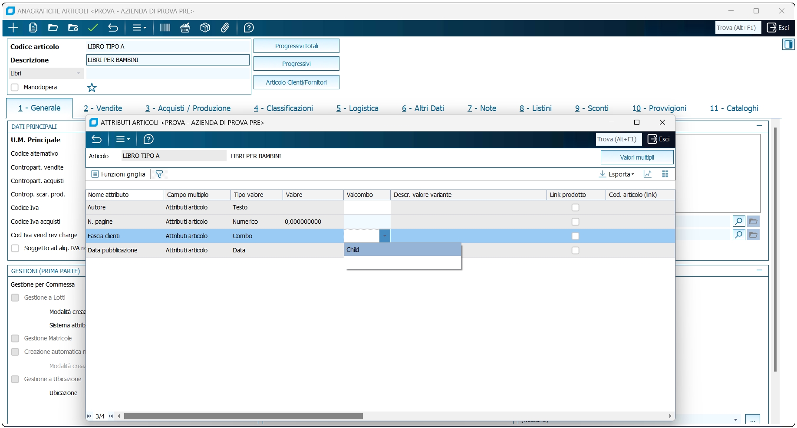Check Link prodotto for Data pubblicazione row
The width and height of the screenshot is (797, 428).
pyautogui.click(x=576, y=251)
